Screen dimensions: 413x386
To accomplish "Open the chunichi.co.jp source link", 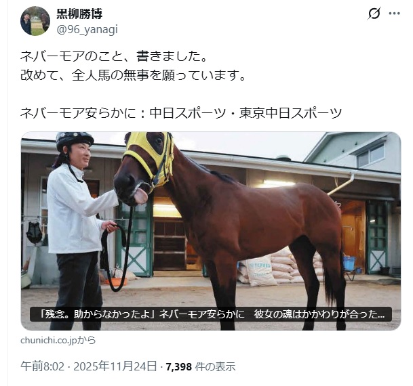I will [58, 340].
